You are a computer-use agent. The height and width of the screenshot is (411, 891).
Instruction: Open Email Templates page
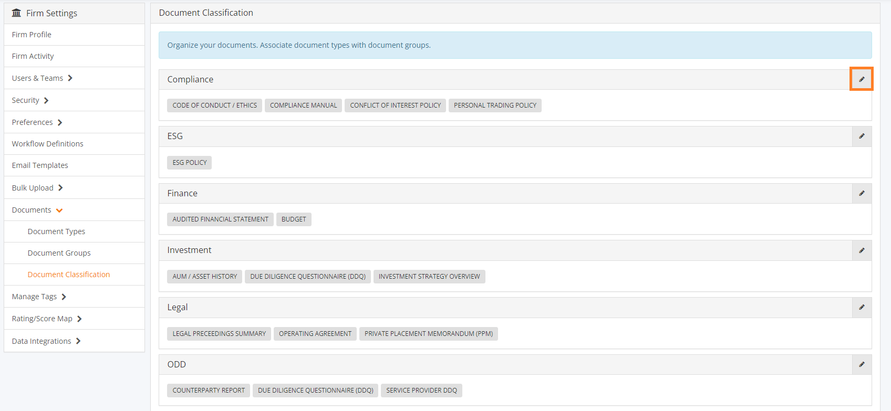(x=74, y=165)
